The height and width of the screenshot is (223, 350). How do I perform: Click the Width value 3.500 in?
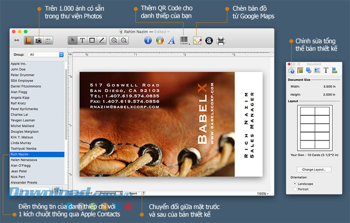(x=329, y=86)
